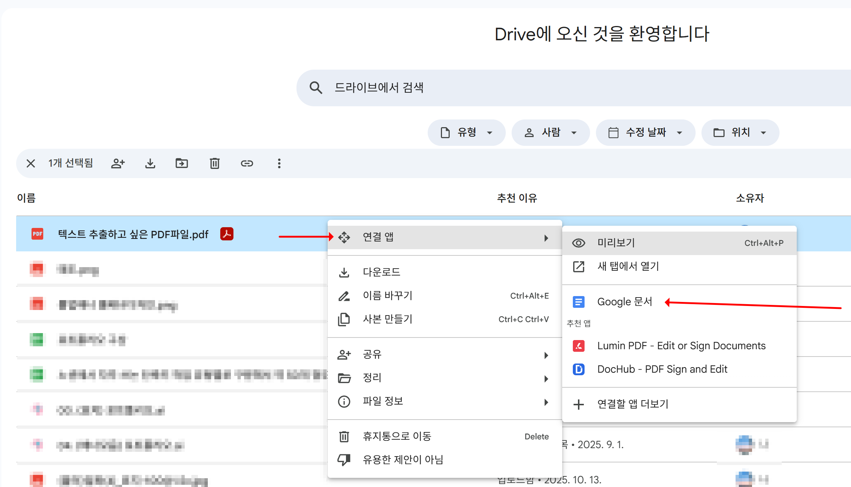Open the 유형 filter dropdown
The width and height of the screenshot is (851, 487).
[466, 132]
